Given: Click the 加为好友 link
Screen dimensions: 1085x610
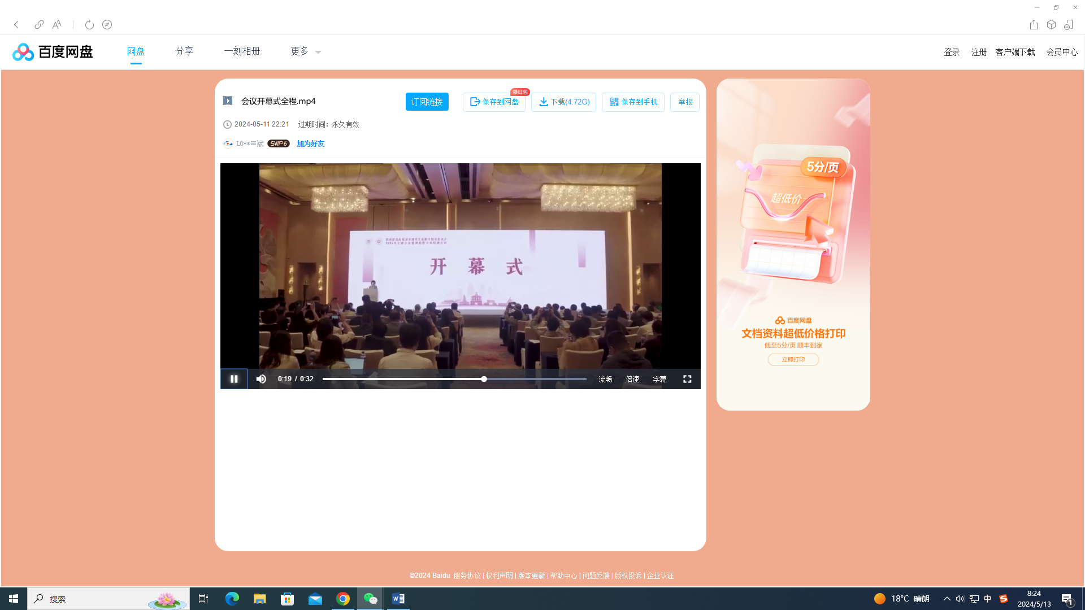Looking at the screenshot, I should [310, 144].
